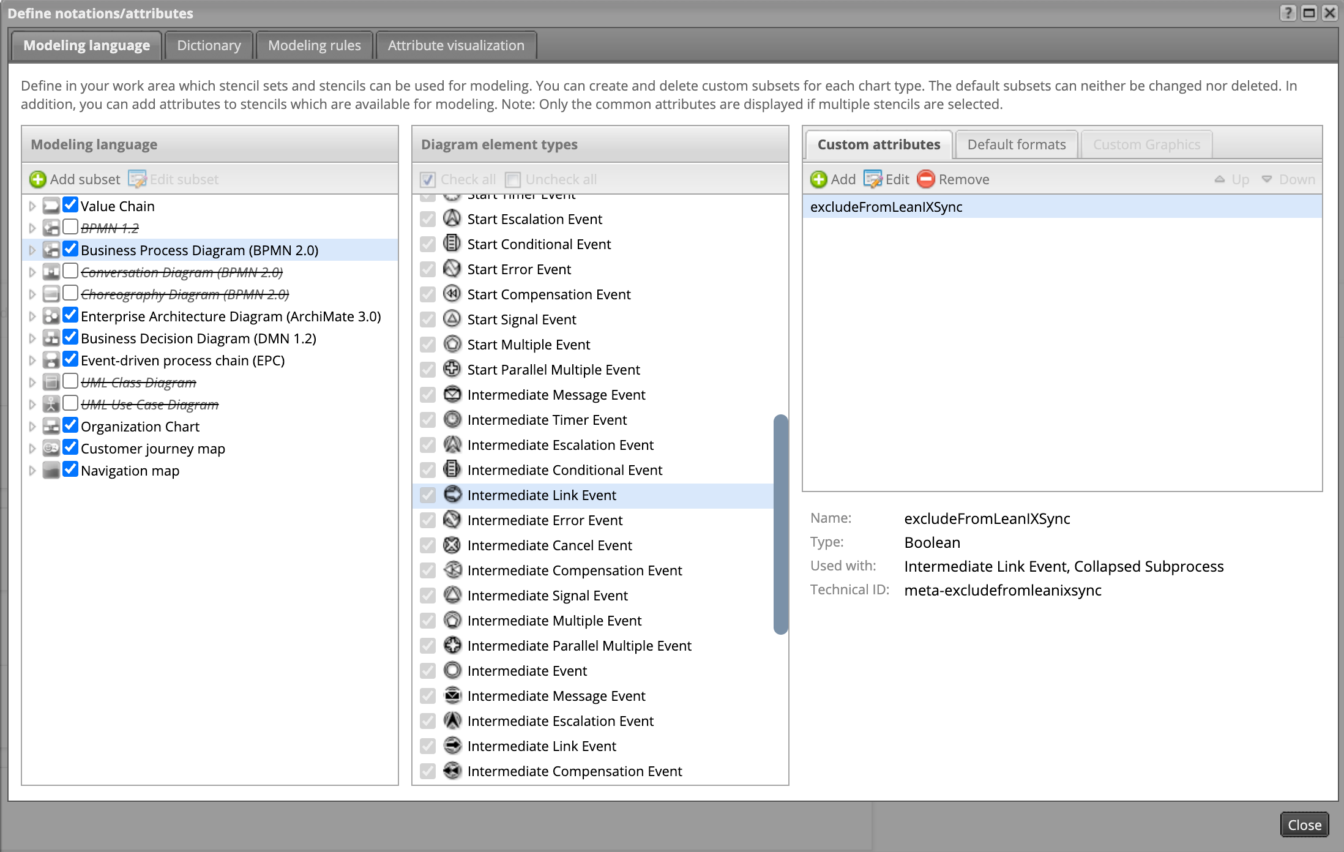This screenshot has width=1344, height=852.
Task: Open the Default formats tab
Action: [1016, 144]
